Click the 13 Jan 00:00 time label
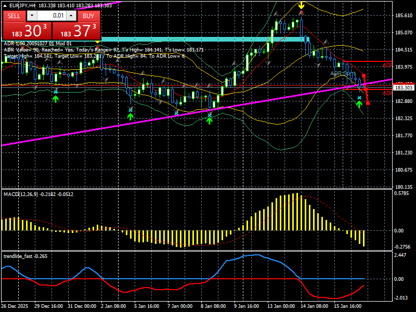The image size is (416, 312). click(281, 306)
